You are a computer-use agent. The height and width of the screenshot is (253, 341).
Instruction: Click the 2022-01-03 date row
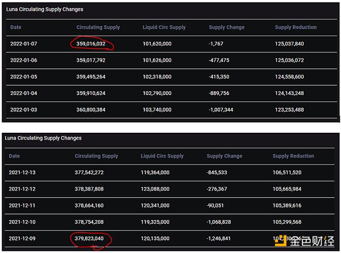click(x=24, y=108)
